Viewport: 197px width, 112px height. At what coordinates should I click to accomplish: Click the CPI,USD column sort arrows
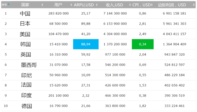tap(152, 5)
